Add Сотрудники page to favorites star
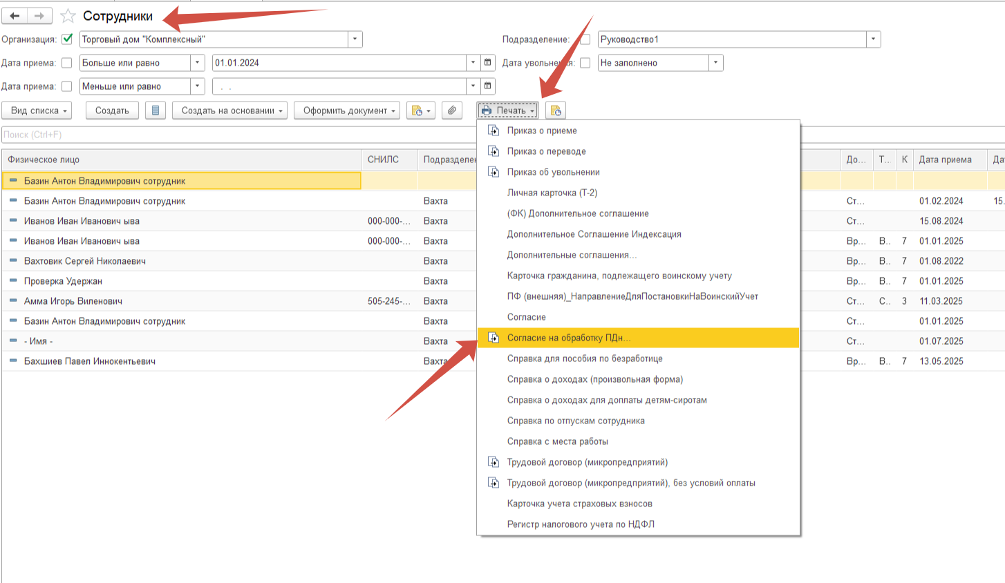This screenshot has width=1005, height=583. [68, 16]
